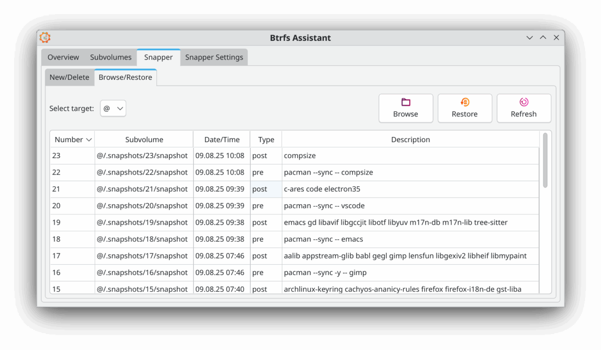Click the Refresh circular arrow icon
The image size is (601, 350).
point(524,102)
